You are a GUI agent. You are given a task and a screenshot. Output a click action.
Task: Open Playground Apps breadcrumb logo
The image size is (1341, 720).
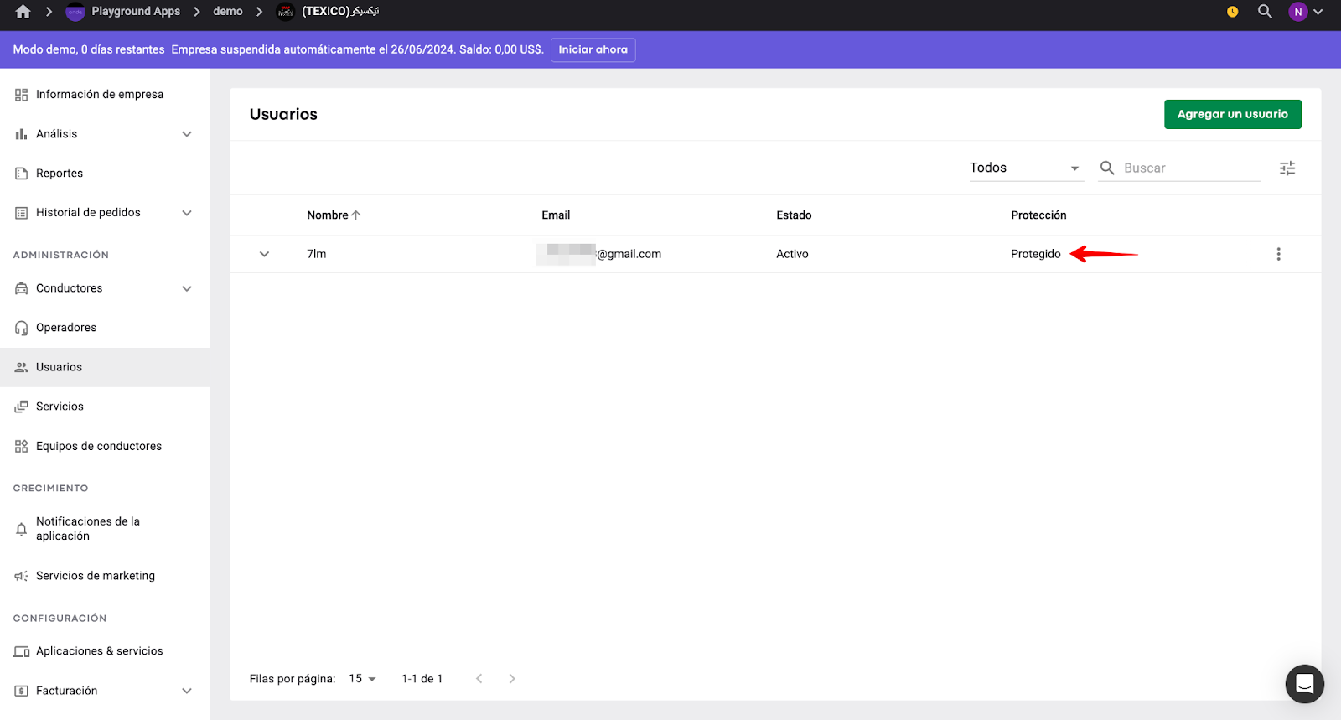click(x=75, y=12)
